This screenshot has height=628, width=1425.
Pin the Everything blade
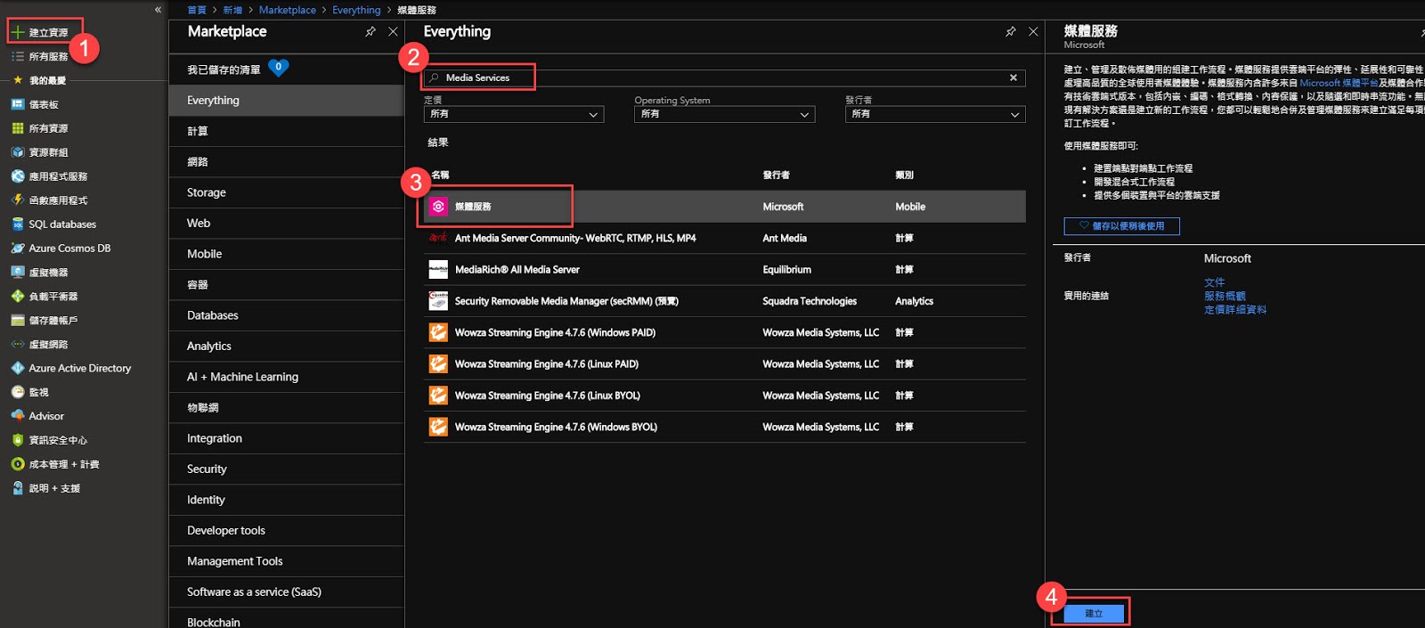1011,31
